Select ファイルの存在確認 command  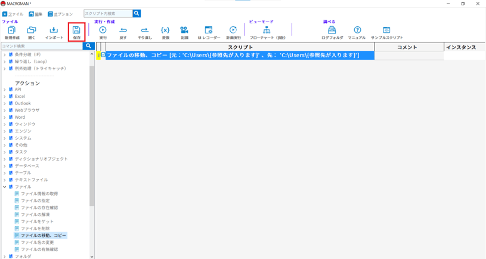[39, 208]
